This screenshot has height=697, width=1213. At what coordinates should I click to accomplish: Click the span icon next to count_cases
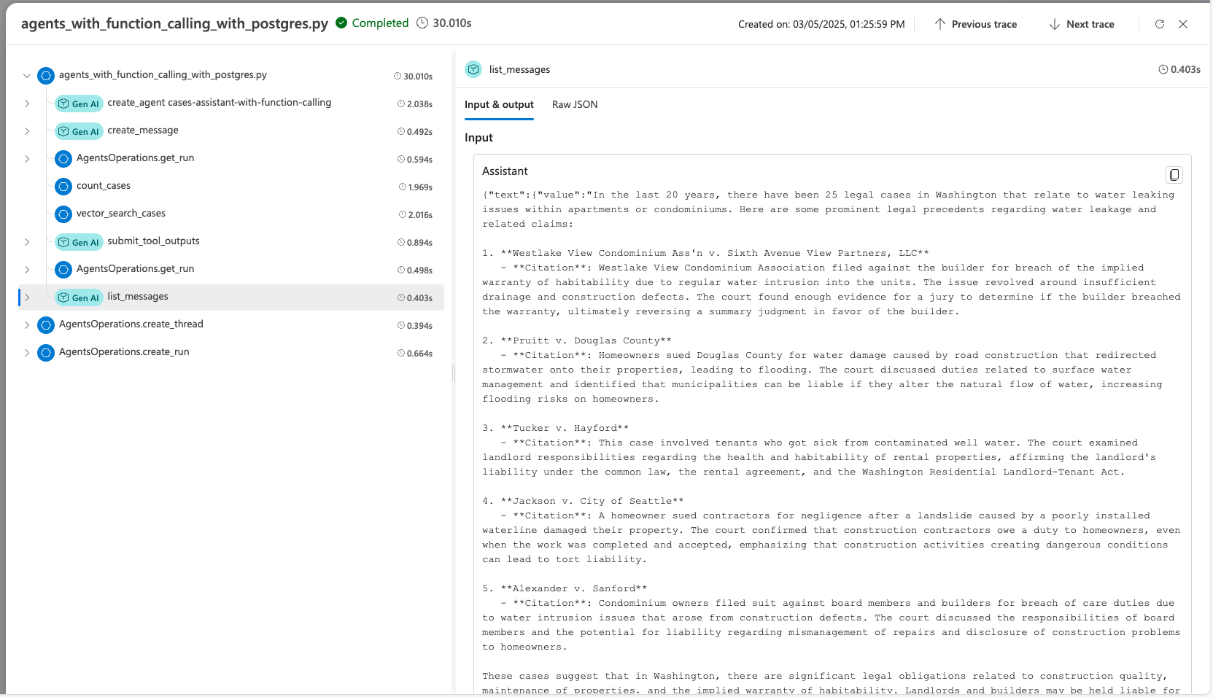[x=63, y=187]
